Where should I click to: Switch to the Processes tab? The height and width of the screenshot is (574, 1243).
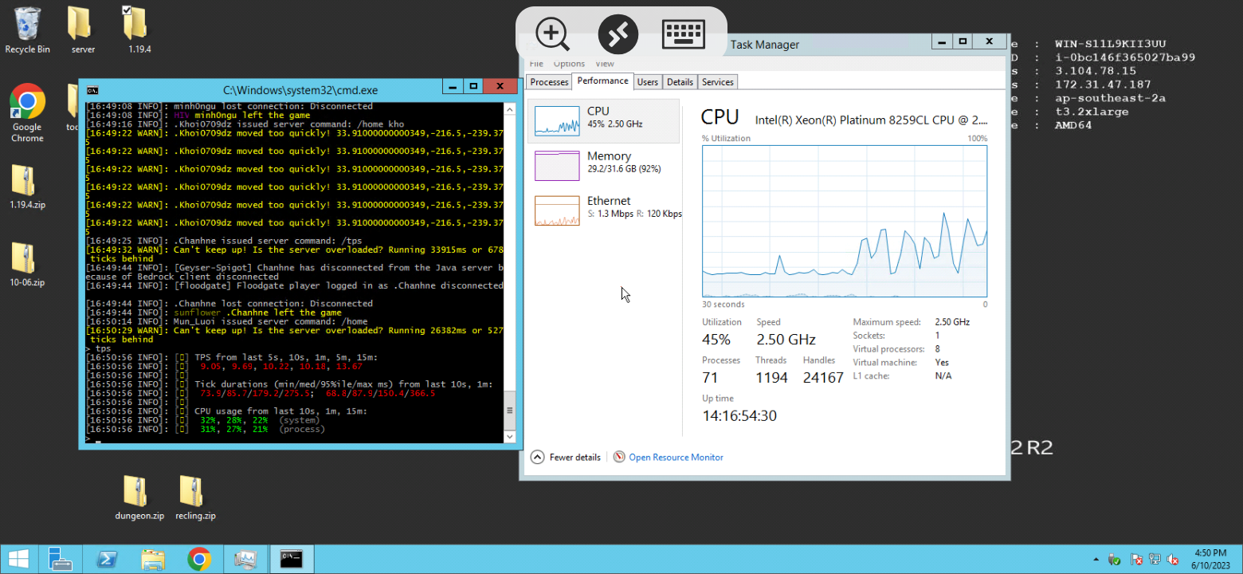click(x=549, y=82)
